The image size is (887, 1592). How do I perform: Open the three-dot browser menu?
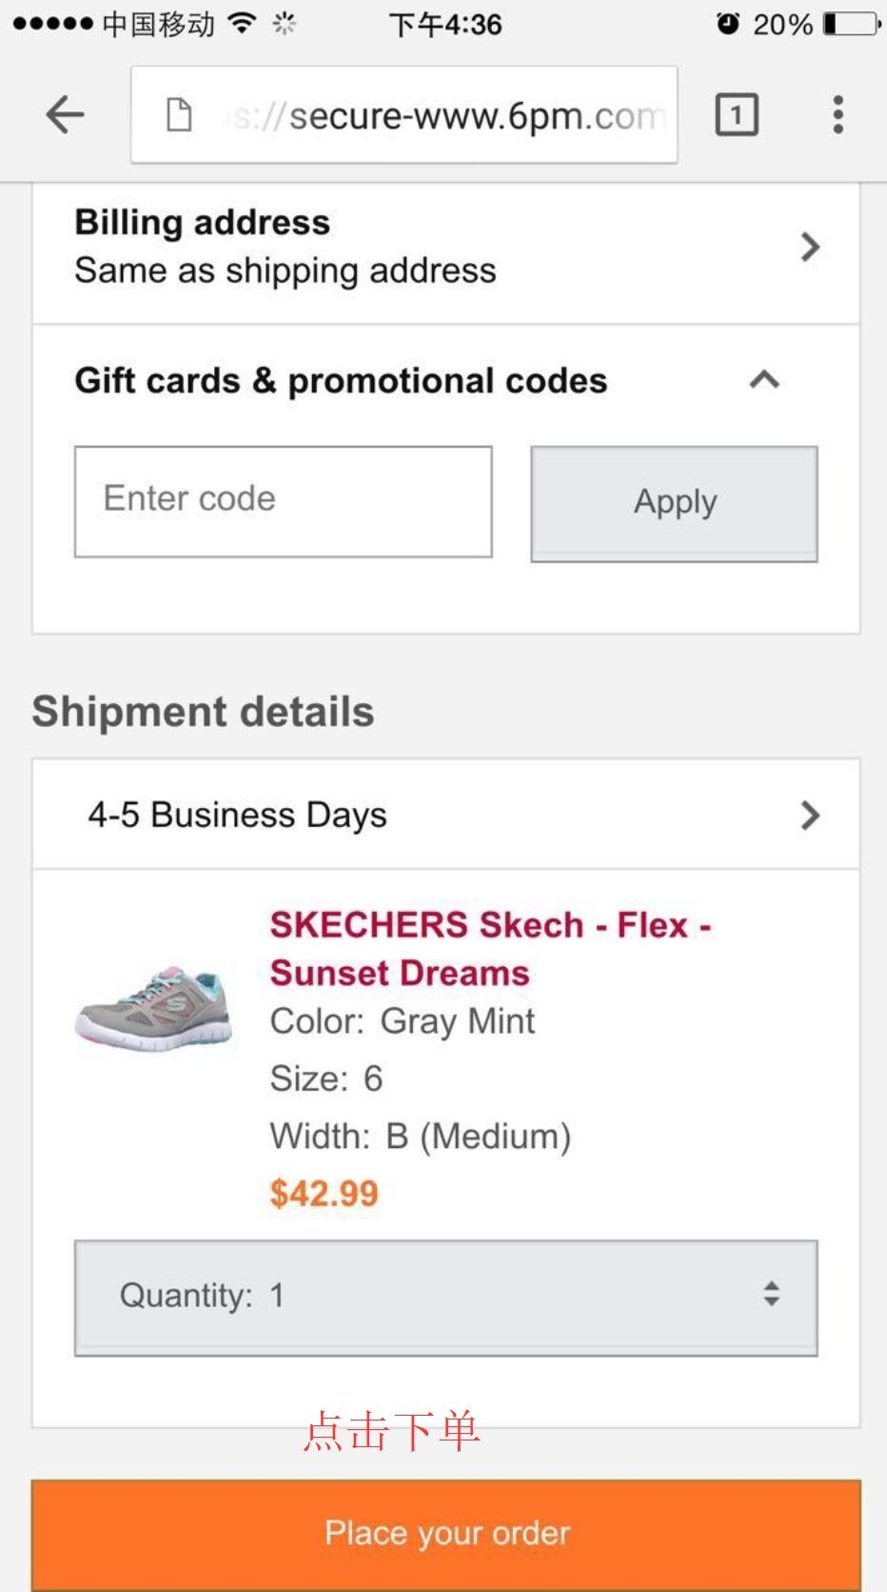click(838, 115)
